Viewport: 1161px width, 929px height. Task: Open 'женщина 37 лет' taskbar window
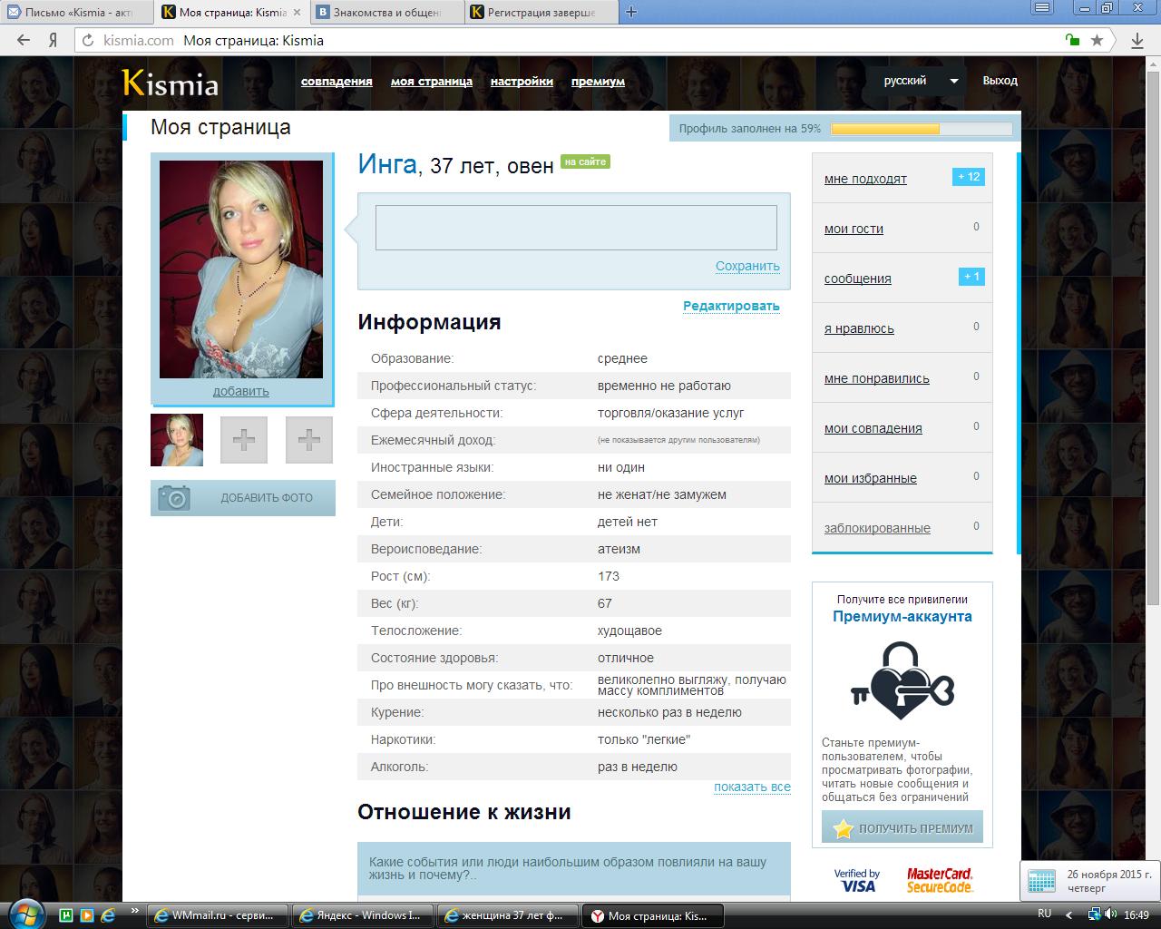pyautogui.click(x=507, y=915)
